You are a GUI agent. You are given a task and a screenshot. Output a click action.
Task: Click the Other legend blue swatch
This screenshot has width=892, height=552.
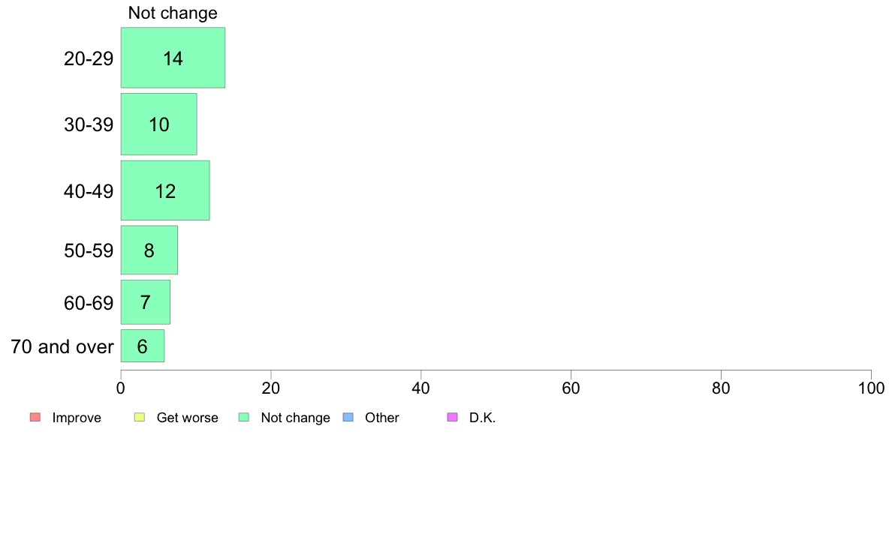tap(348, 417)
